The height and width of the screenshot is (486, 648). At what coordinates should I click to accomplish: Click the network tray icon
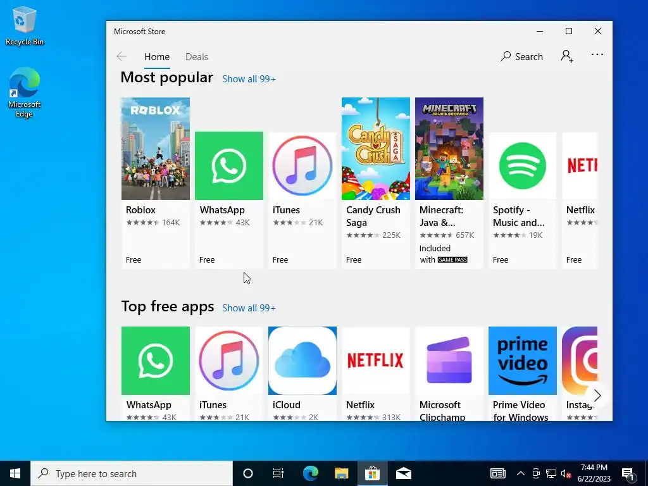click(551, 473)
